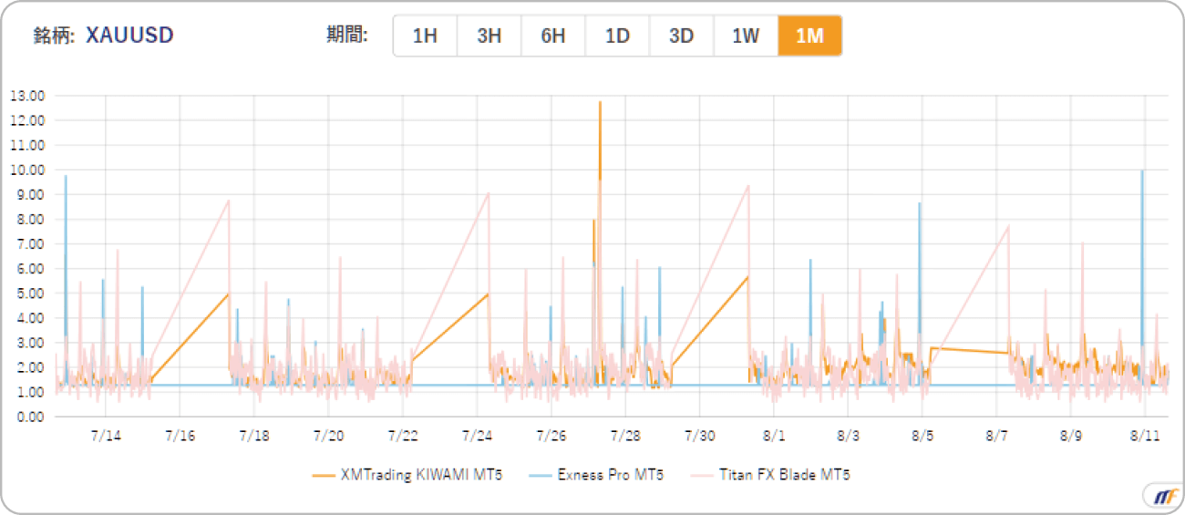Toggle XMTrading KIWAMI MT5 legend entry

[x=407, y=475]
